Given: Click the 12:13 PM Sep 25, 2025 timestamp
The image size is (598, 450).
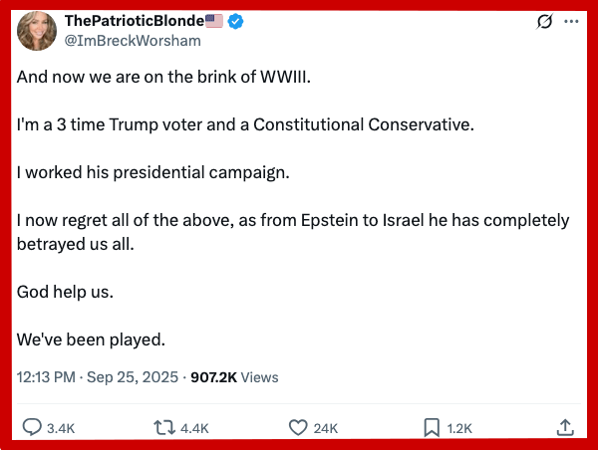Looking at the screenshot, I should (x=98, y=377).
